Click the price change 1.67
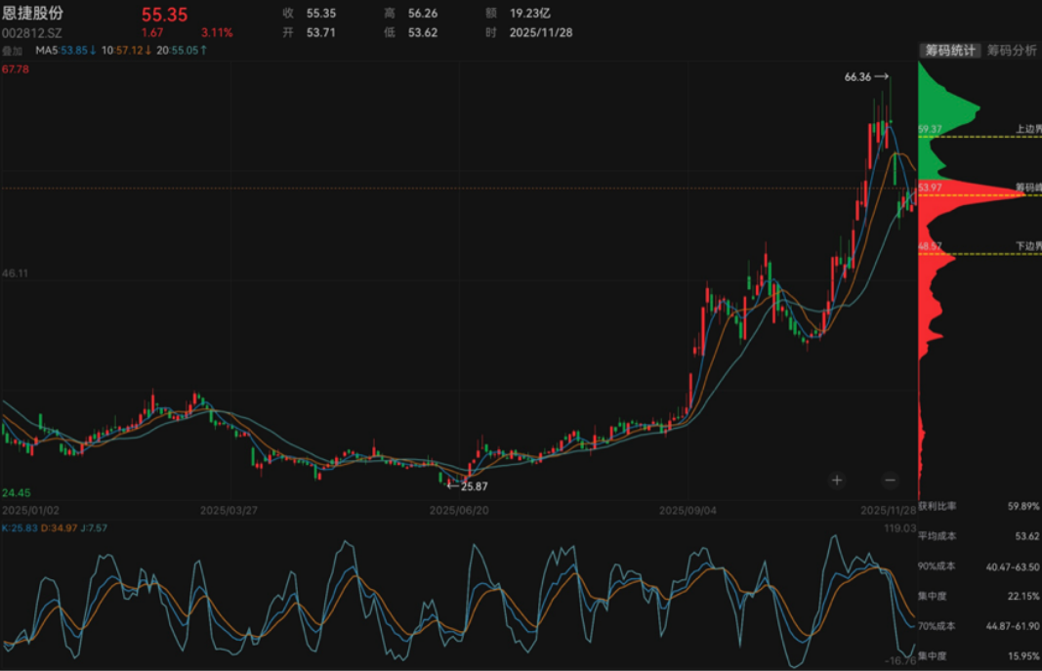This screenshot has height=671, width=1042. 152,32
